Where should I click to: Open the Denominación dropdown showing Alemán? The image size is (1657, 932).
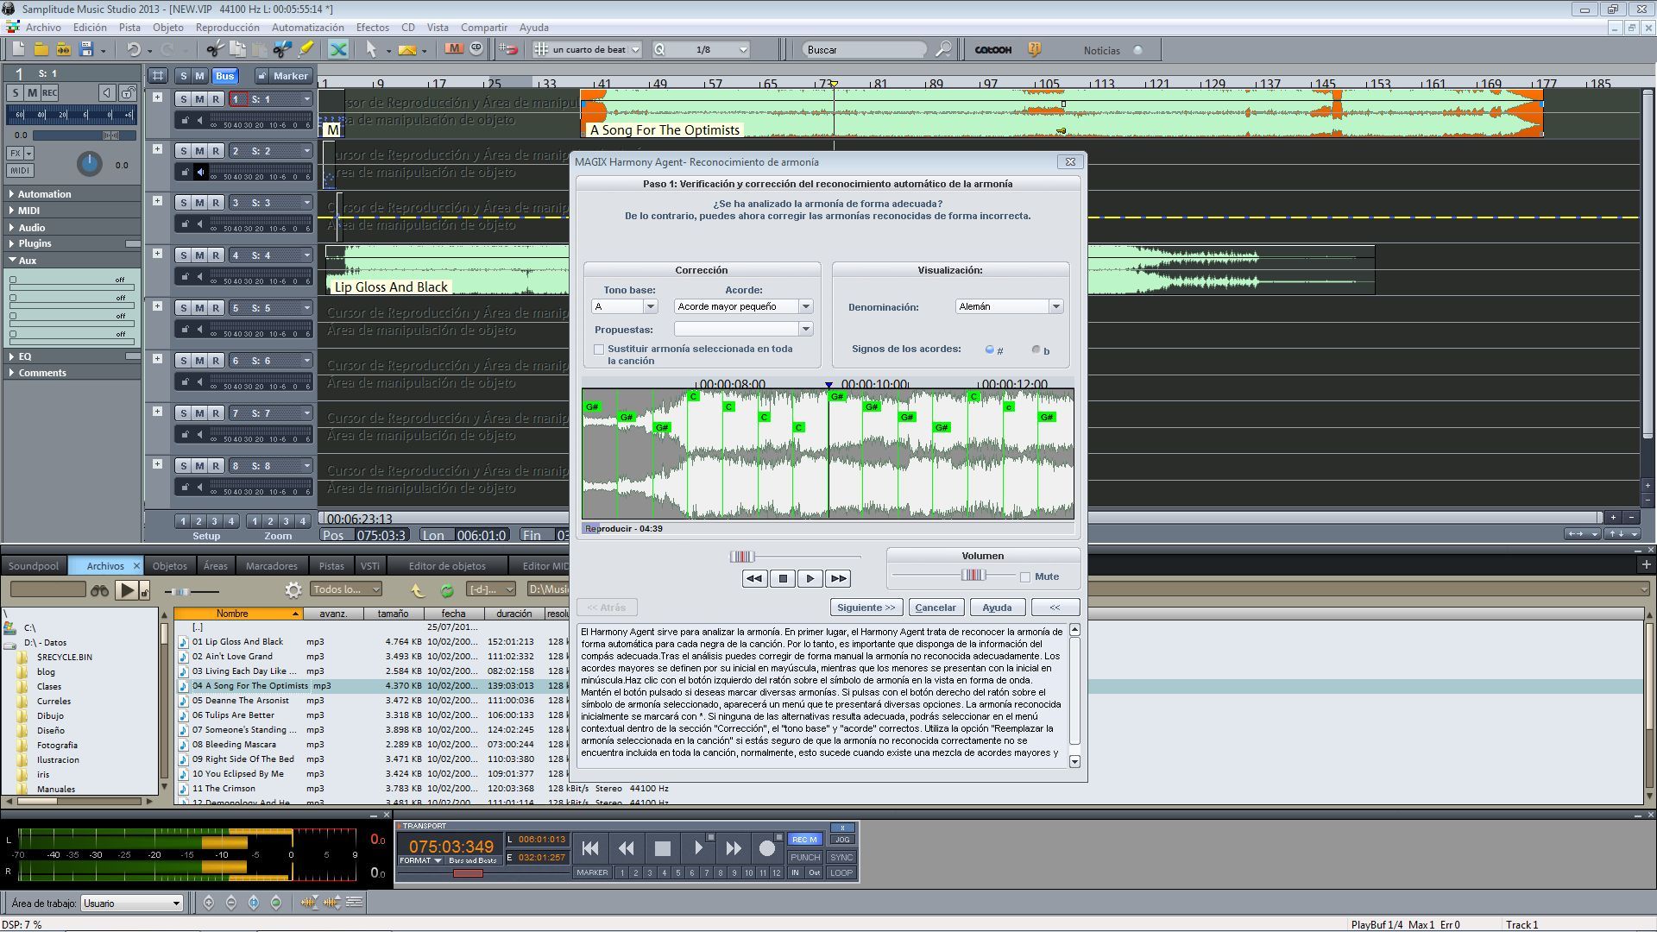1055,306
